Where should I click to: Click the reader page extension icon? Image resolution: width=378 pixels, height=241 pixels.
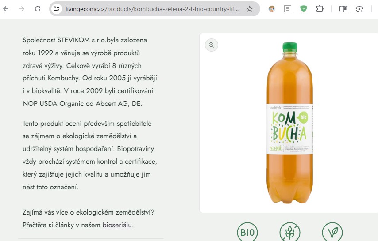pos(288,9)
